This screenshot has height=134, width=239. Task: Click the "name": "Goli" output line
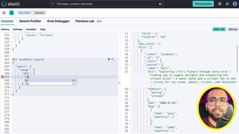click(x=159, y=68)
